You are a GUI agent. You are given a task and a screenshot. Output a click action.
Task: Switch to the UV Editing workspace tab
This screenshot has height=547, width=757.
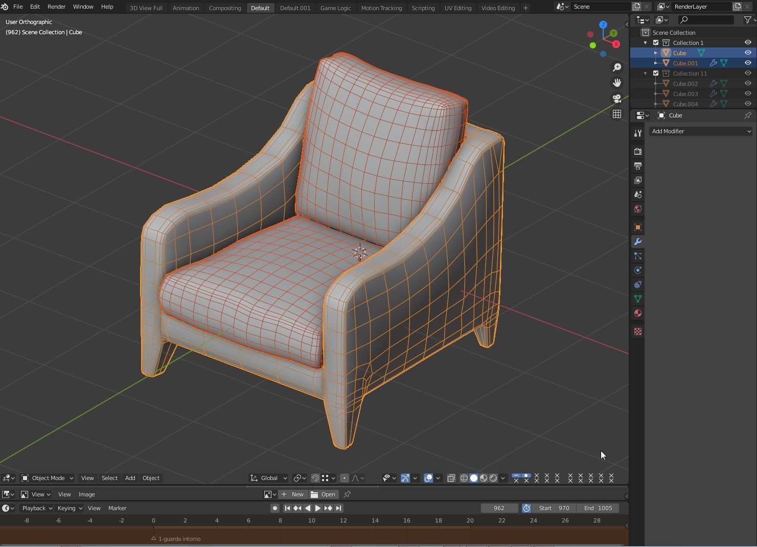point(457,8)
